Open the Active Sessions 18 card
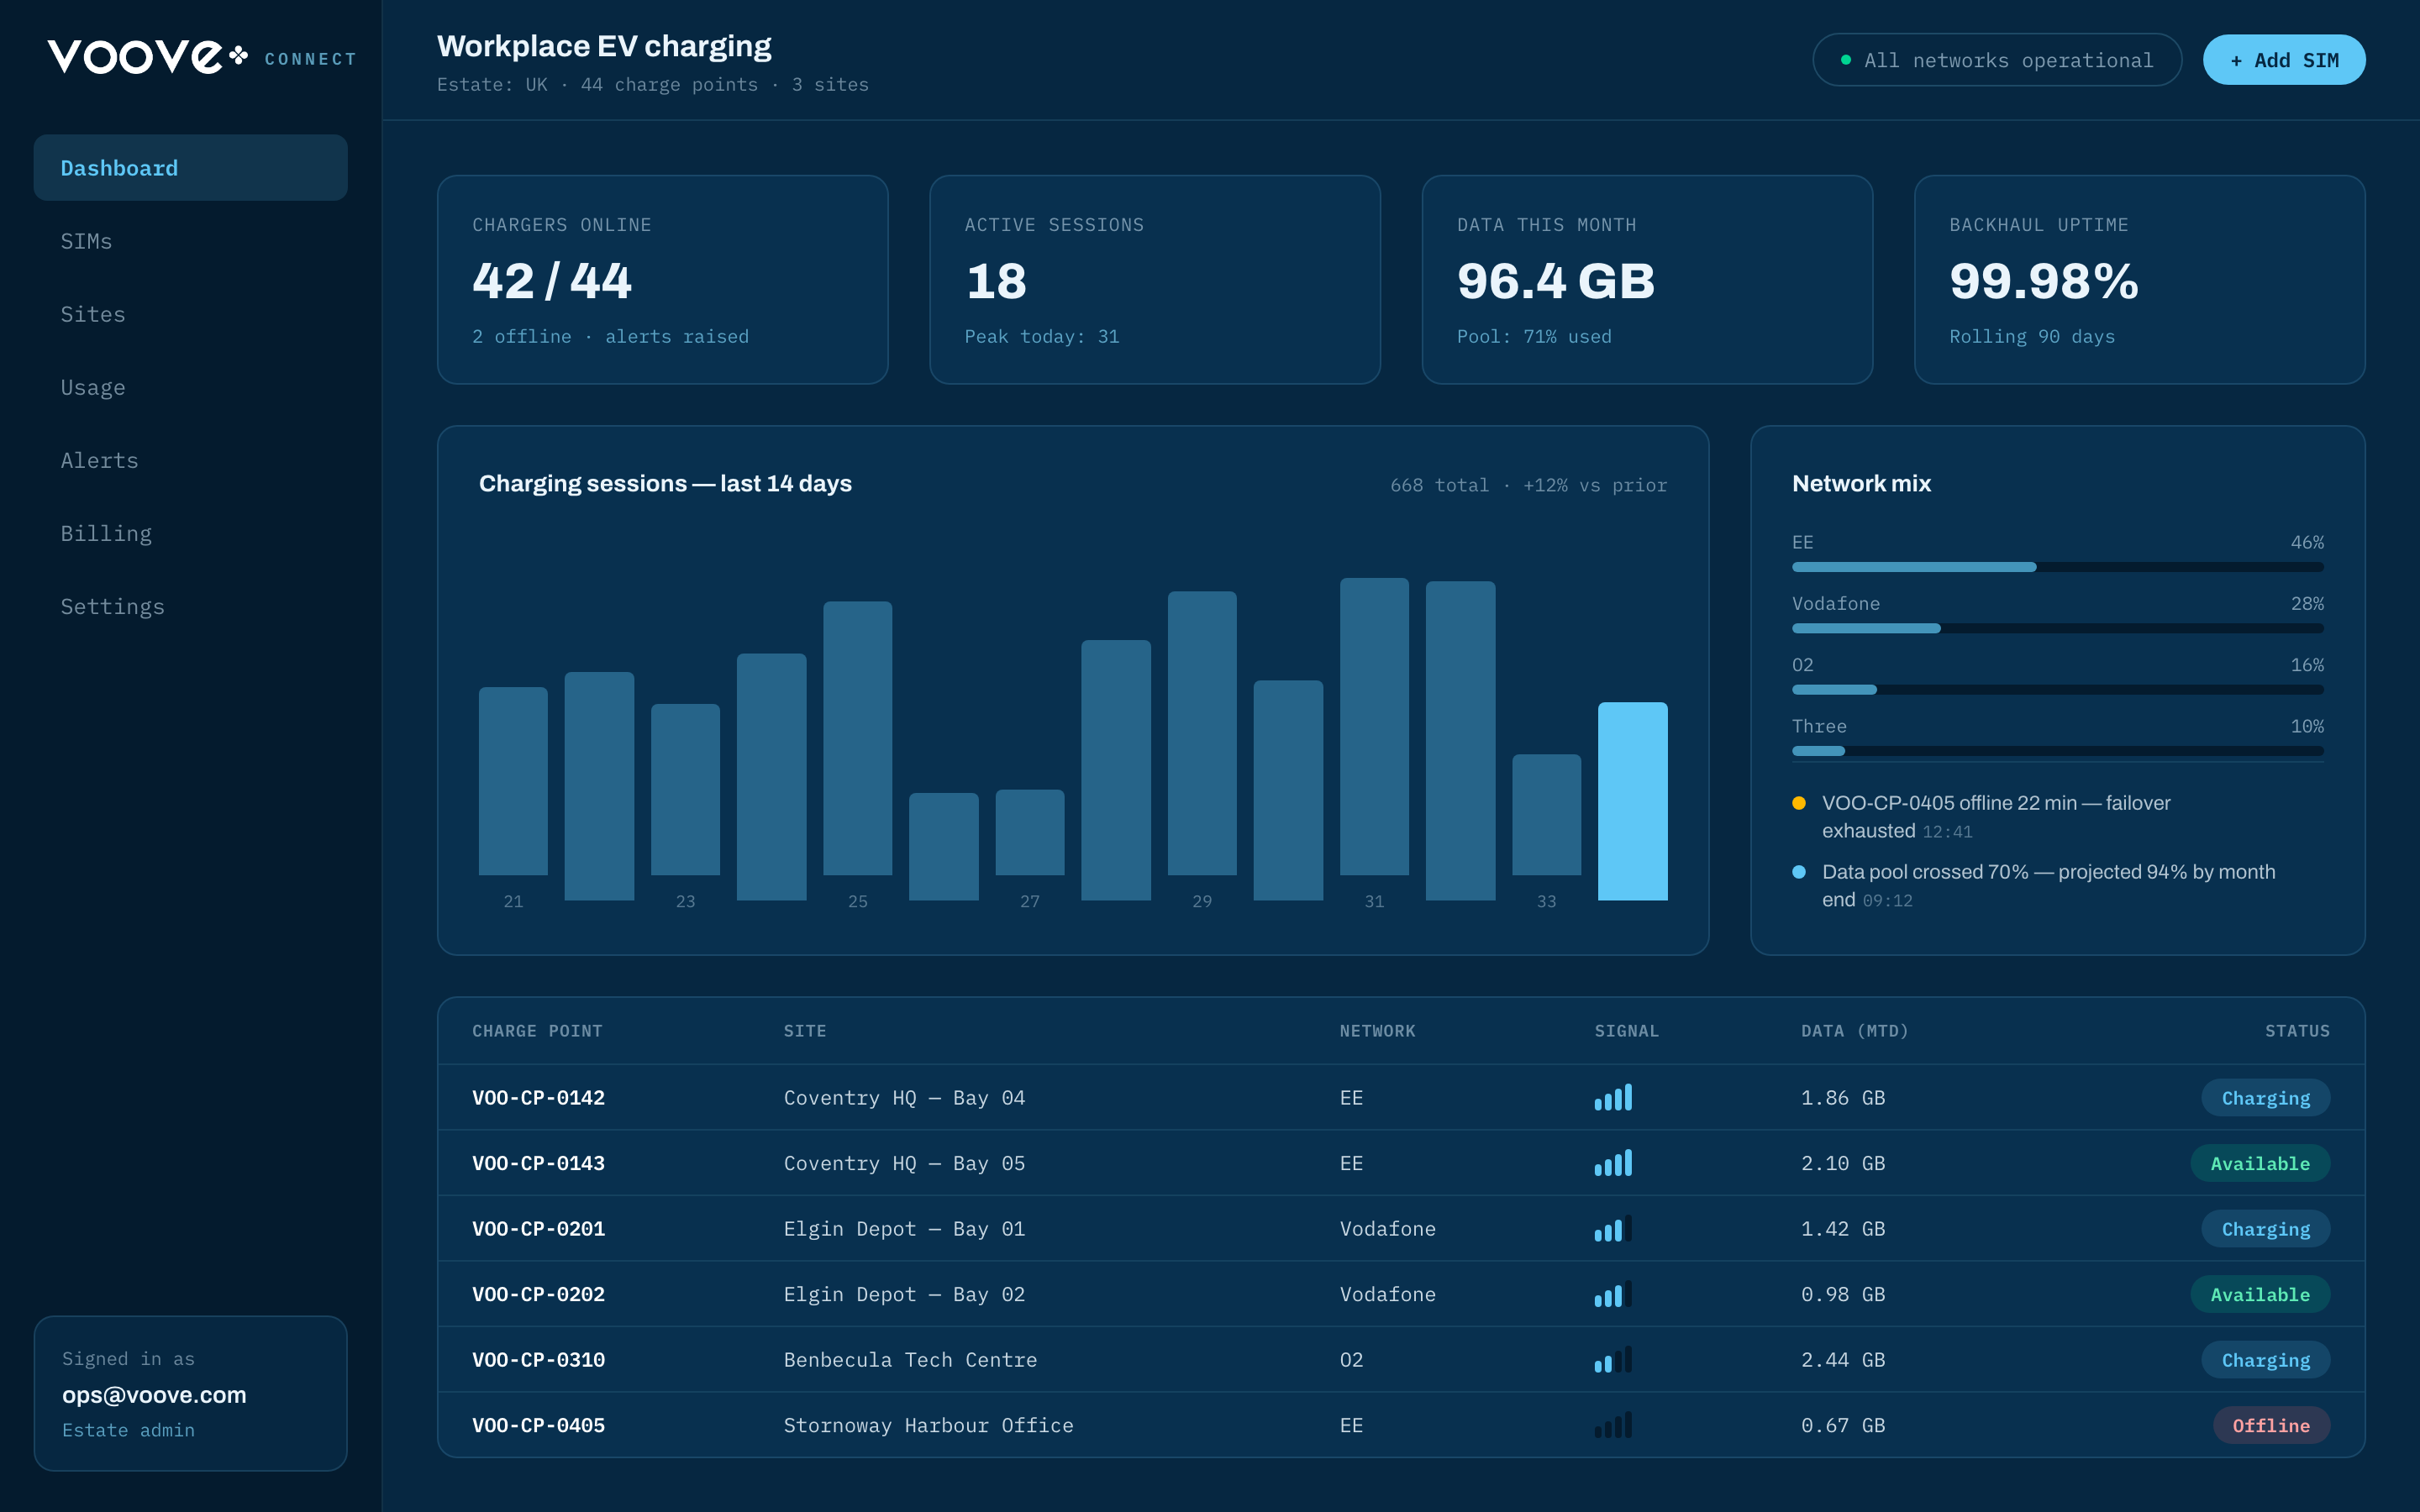Viewport: 2420px width, 1512px height. (1155, 280)
